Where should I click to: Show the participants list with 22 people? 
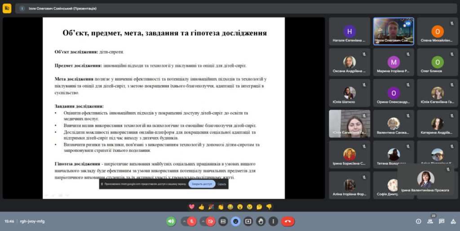(x=430, y=221)
